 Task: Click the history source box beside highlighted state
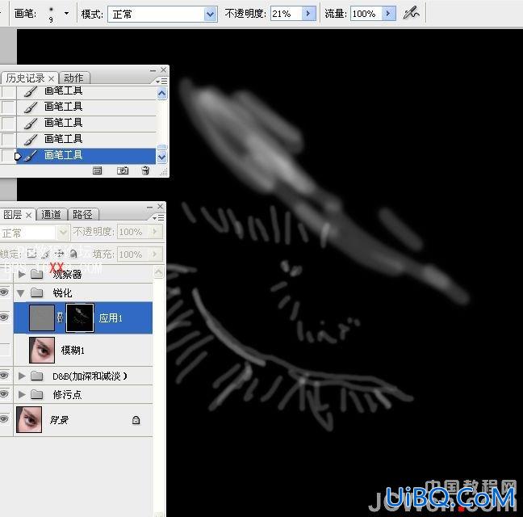point(8,156)
